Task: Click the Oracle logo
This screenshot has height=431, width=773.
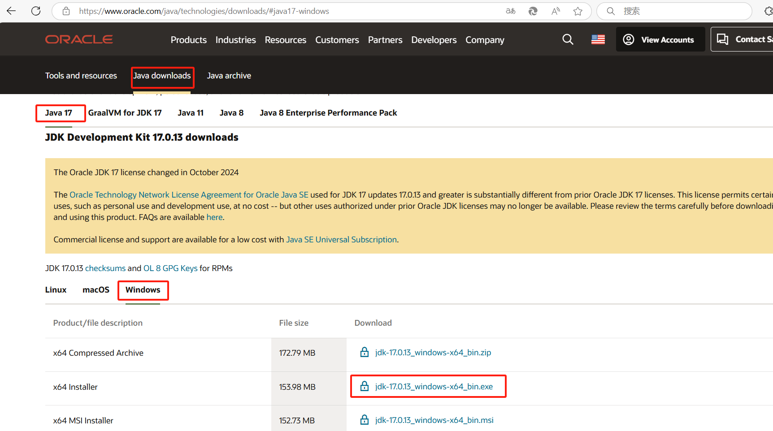Action: tap(79, 39)
